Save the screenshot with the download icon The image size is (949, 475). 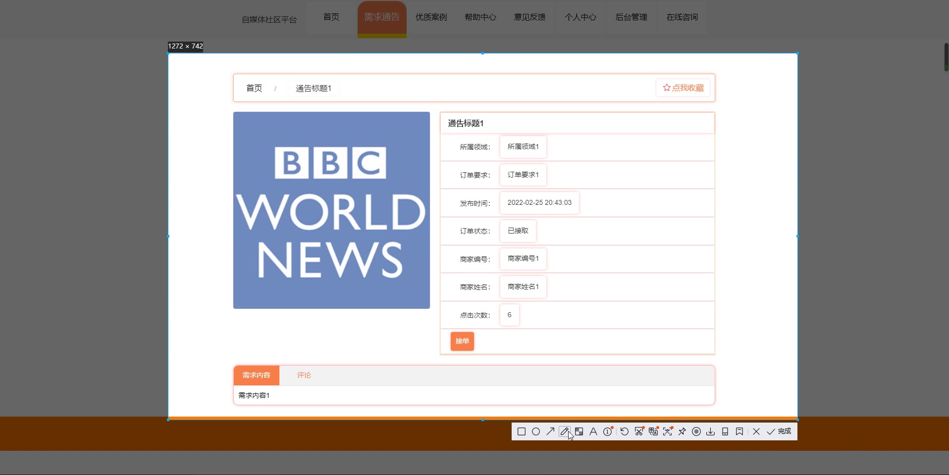[x=710, y=431]
